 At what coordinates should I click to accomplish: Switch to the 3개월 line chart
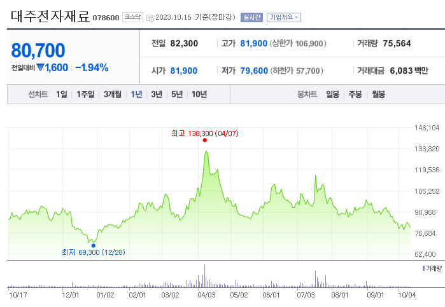click(x=113, y=94)
